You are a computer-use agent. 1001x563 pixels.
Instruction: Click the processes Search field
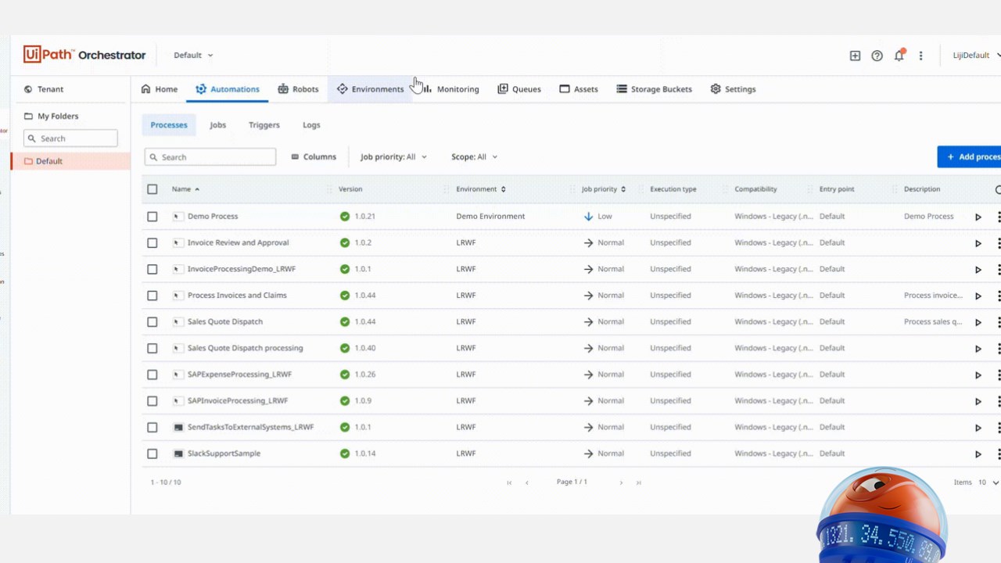210,157
